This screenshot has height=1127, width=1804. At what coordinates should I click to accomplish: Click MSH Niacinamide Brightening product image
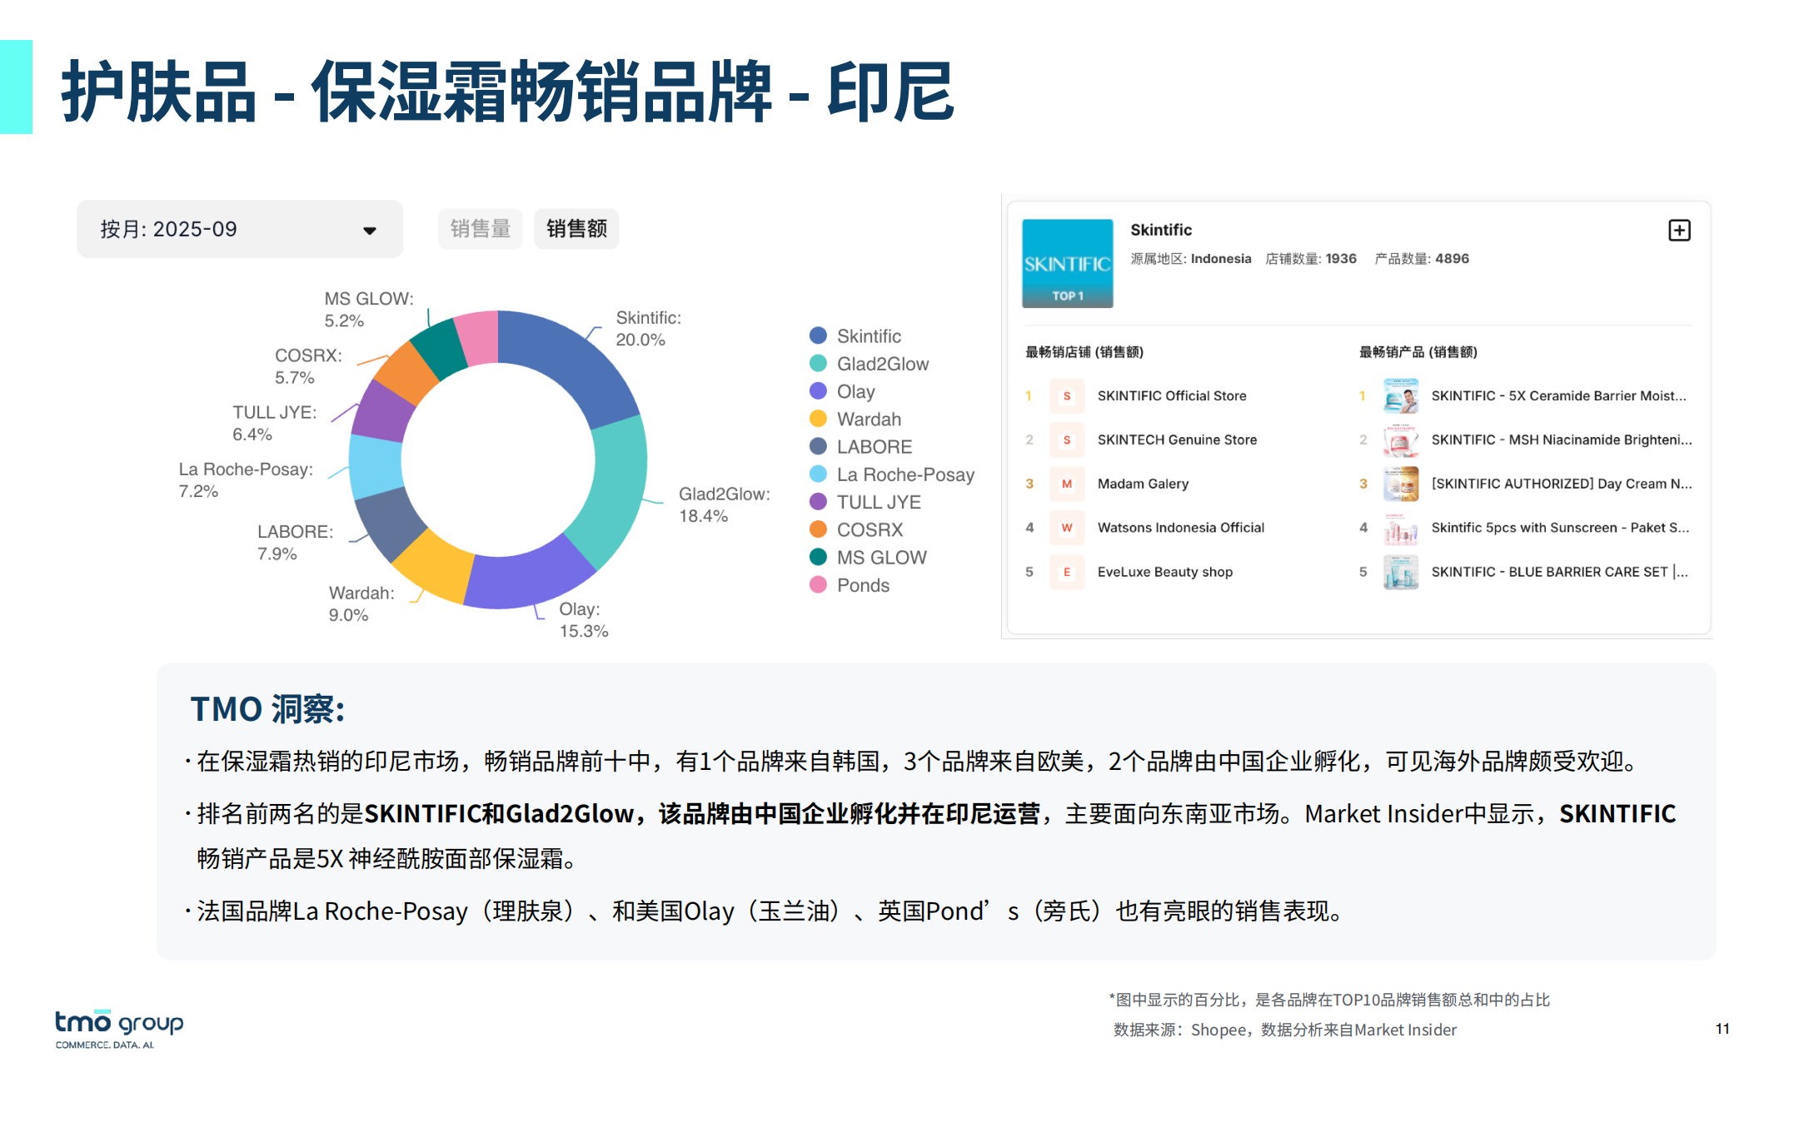(1400, 440)
